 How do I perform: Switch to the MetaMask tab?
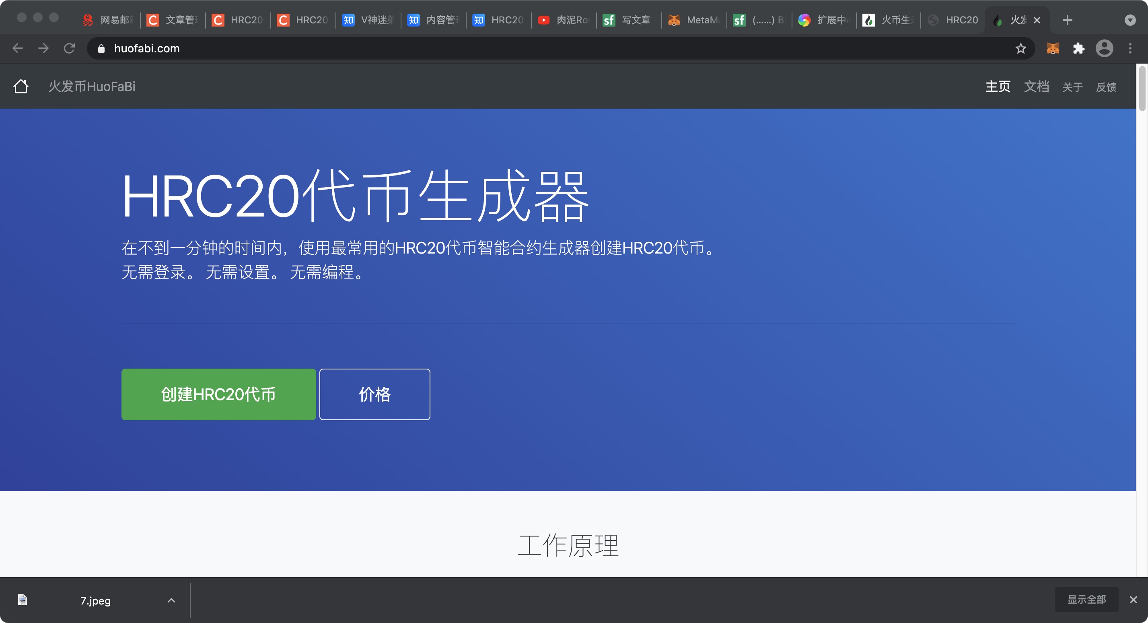tap(694, 20)
